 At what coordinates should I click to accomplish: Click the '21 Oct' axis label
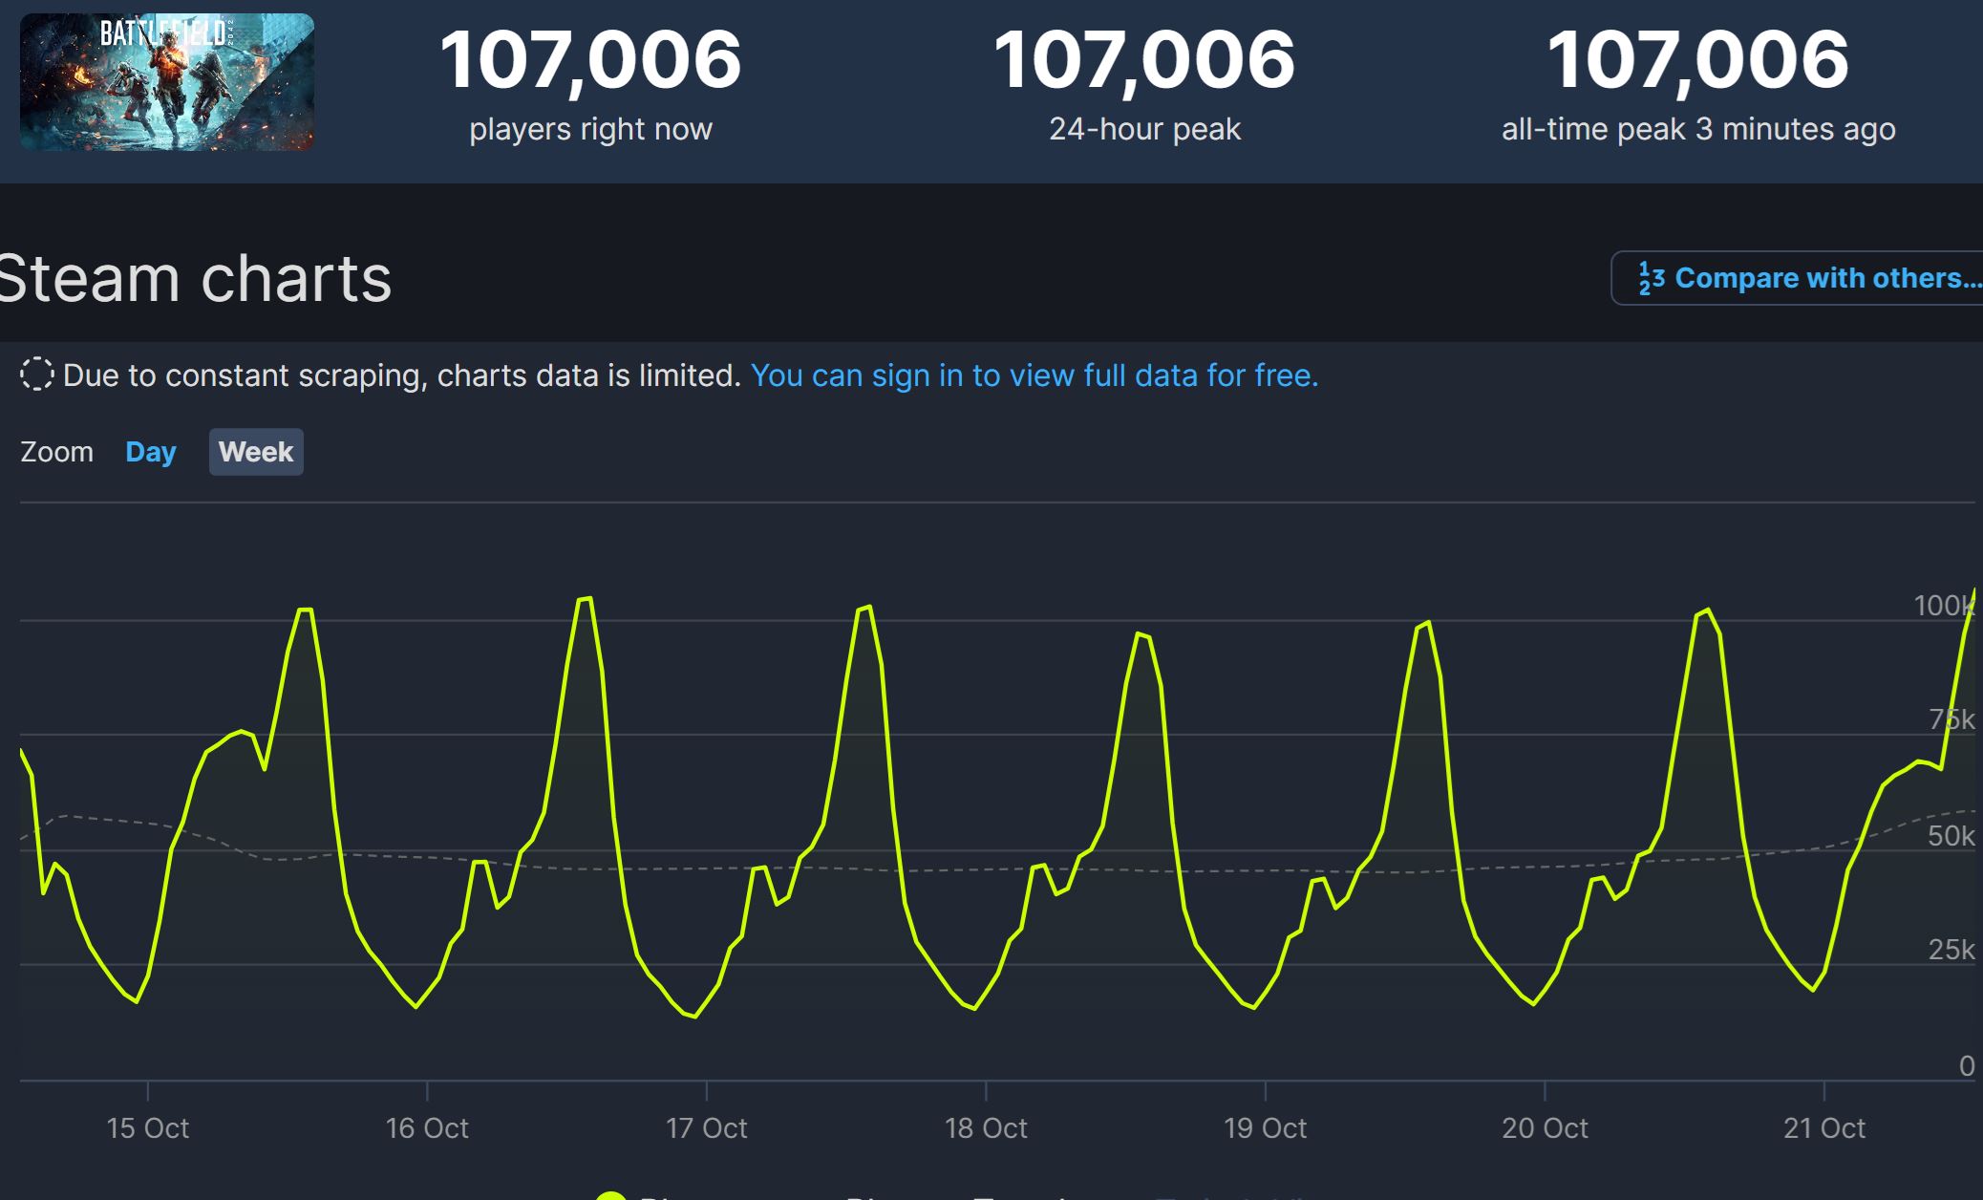point(1824,1128)
